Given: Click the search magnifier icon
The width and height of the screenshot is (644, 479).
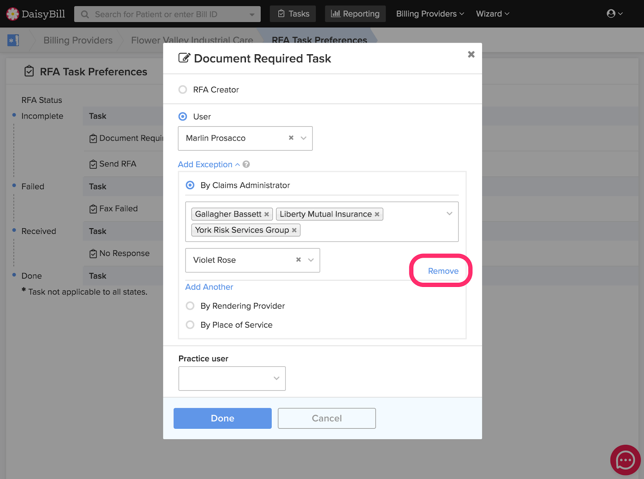Looking at the screenshot, I should click(x=85, y=14).
